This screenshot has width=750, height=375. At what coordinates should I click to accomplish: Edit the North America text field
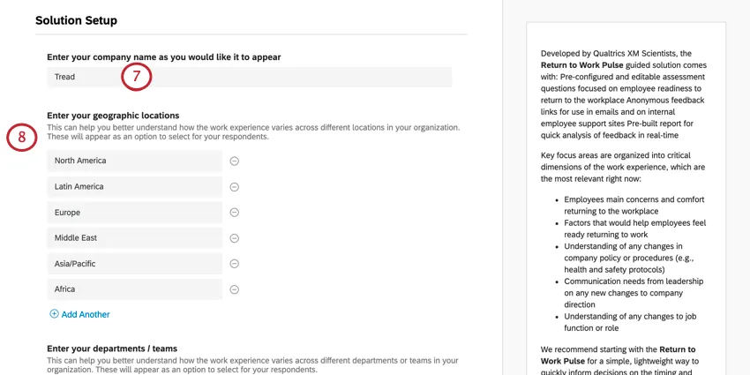tap(134, 161)
